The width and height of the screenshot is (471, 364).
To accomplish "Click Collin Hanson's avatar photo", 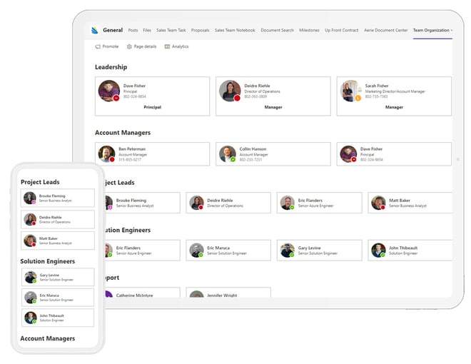I will pos(228,153).
